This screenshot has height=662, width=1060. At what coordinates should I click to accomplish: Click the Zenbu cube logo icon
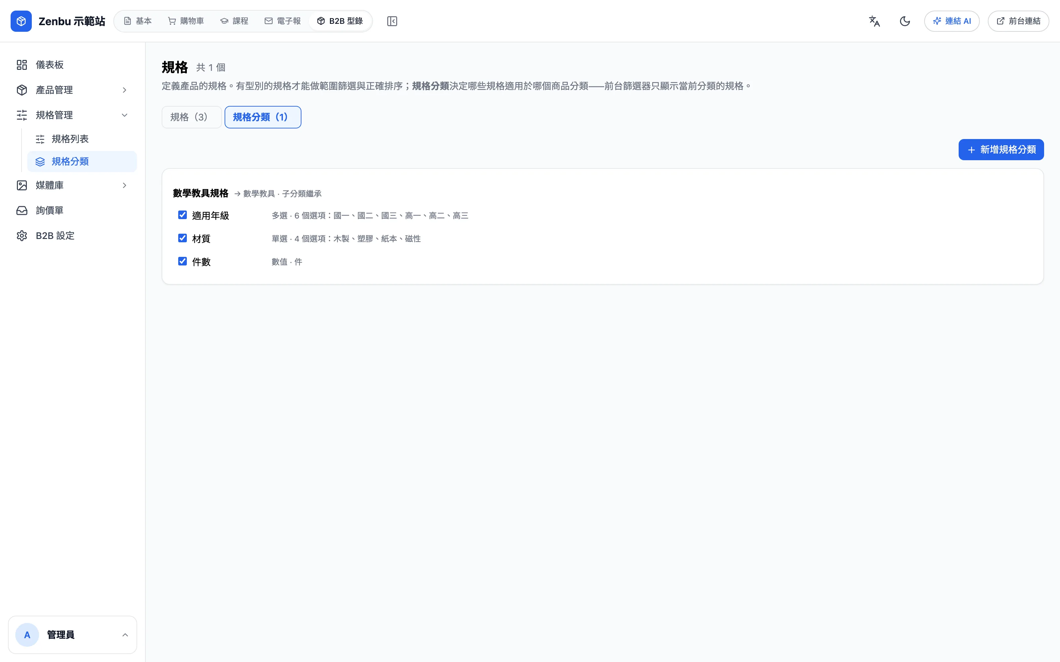21,21
